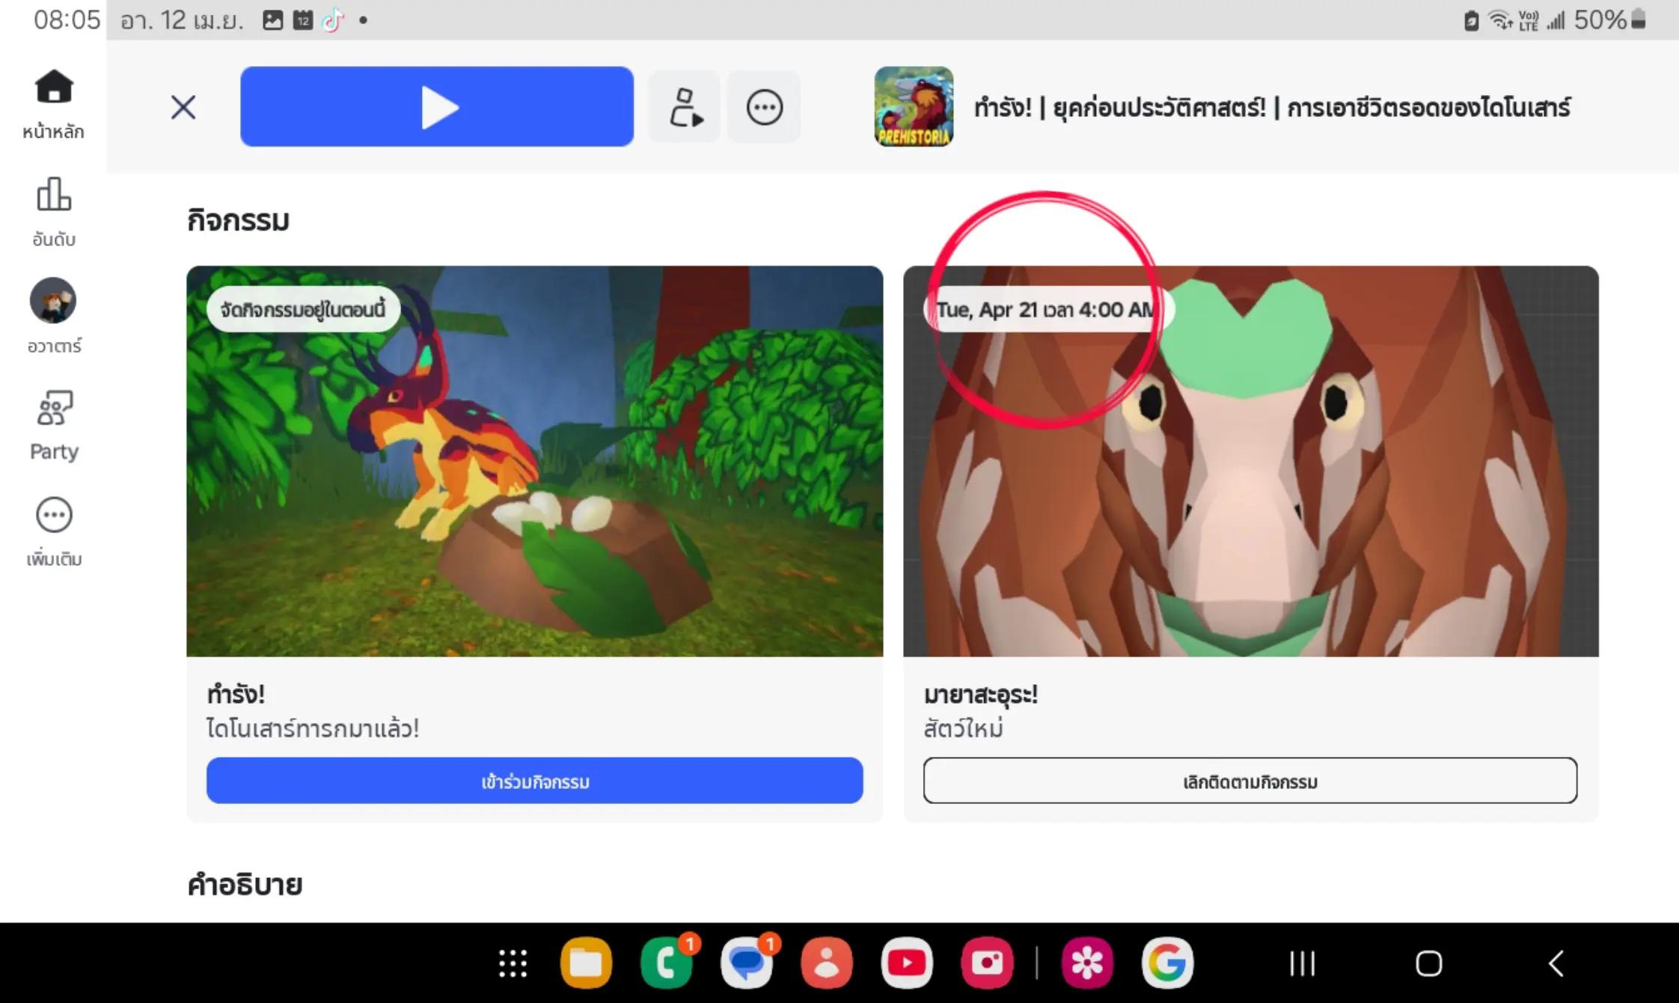Tap the calendar notification icon in status bar

(x=303, y=20)
